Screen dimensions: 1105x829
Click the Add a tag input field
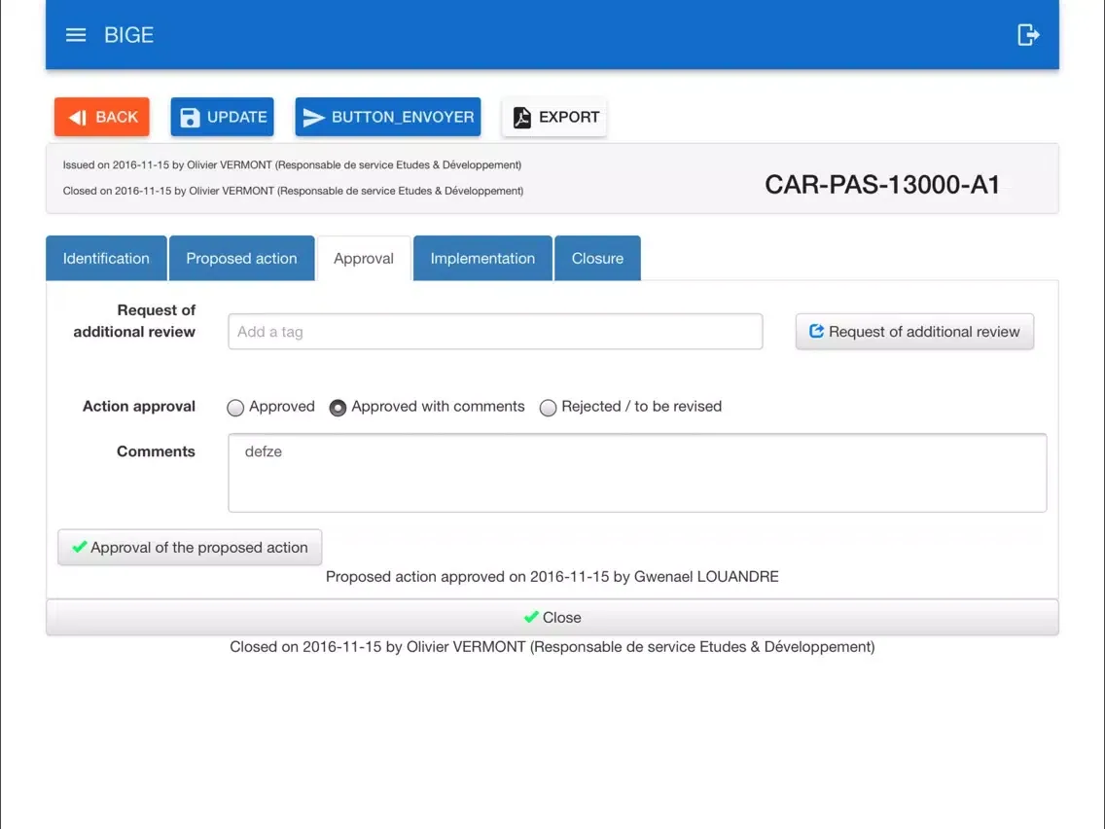click(495, 332)
